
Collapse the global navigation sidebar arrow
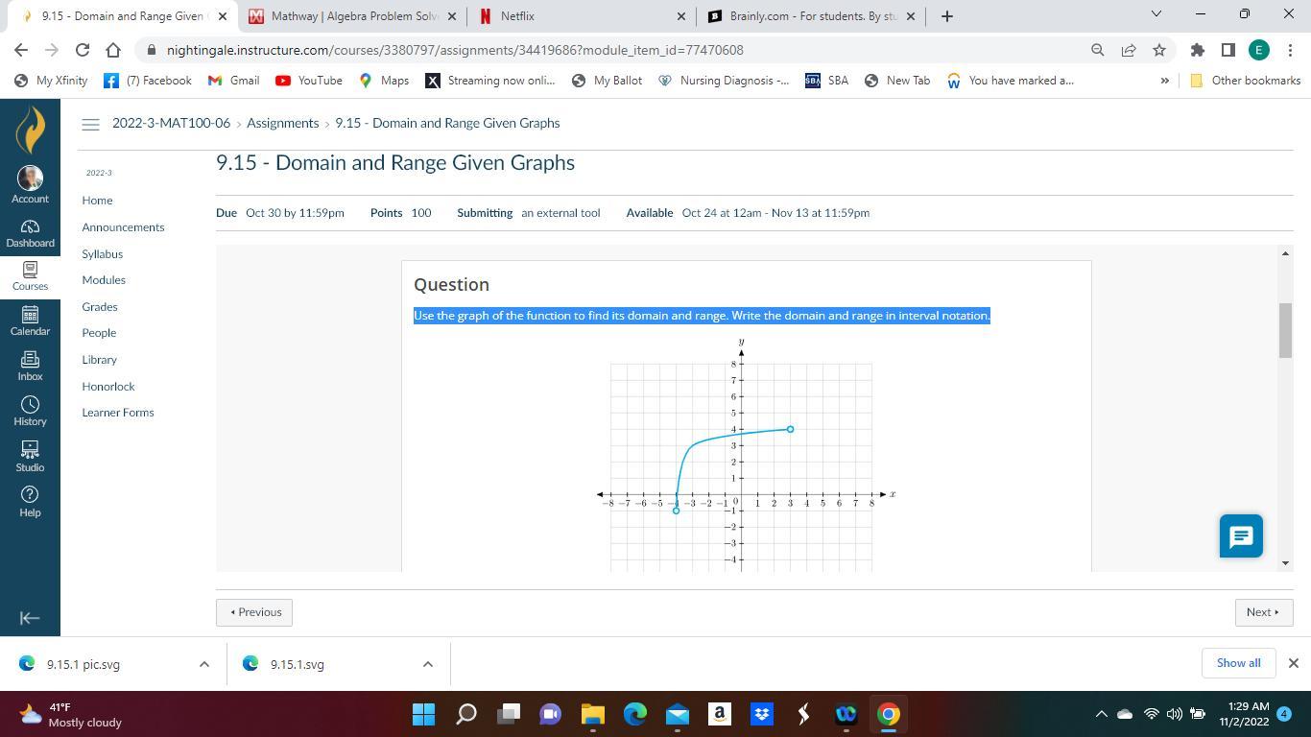coord(30,618)
